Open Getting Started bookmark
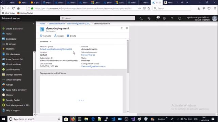The image size is (218, 122). pyautogui.click(x=25, y=13)
